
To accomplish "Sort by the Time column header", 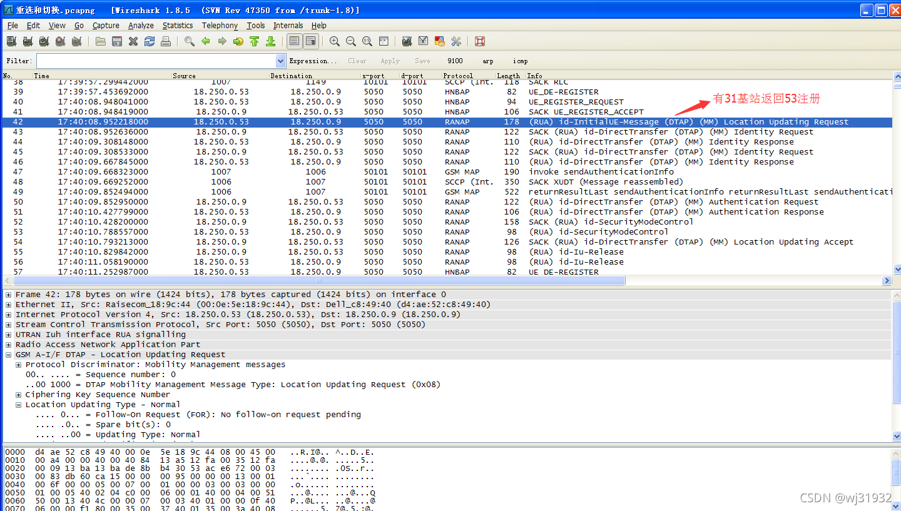I will pyautogui.click(x=102, y=76).
